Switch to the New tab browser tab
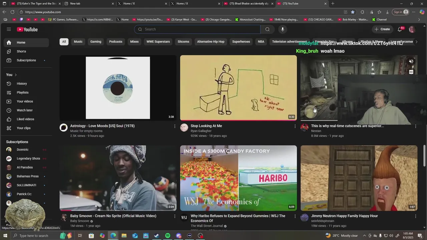 (x=88, y=4)
